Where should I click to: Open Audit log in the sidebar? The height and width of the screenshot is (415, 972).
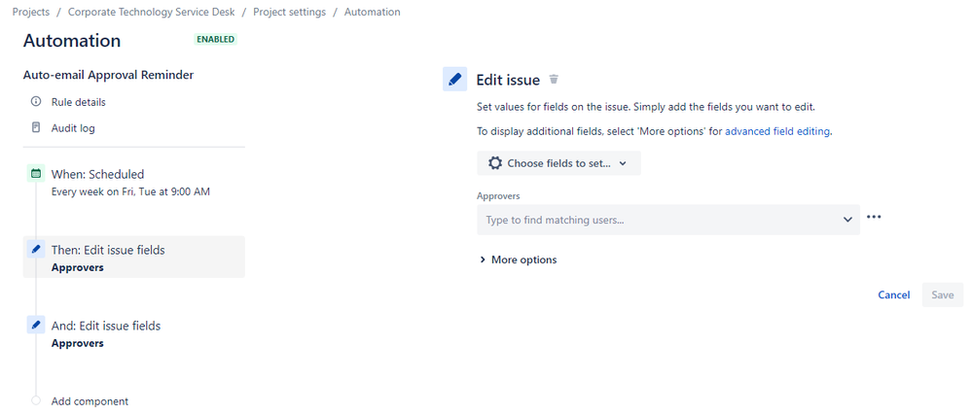[x=73, y=128]
